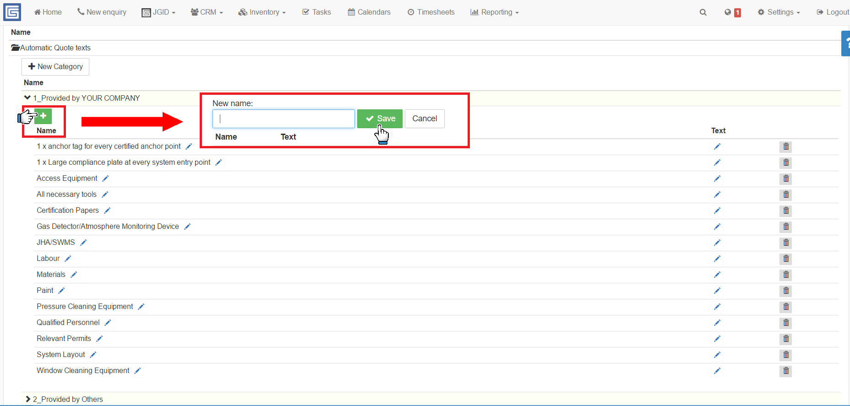The height and width of the screenshot is (406, 850).
Task: Select the Relevant Permits item text
Action: point(64,339)
